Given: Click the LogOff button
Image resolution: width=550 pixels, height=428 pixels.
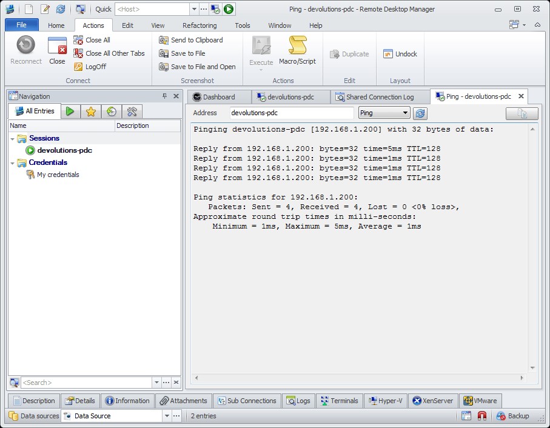Looking at the screenshot, I should [95, 67].
